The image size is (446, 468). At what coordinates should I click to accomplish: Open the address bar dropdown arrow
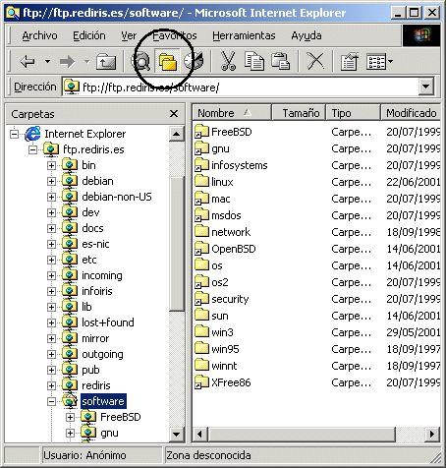(426, 87)
